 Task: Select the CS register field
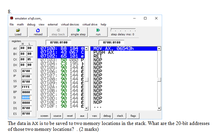pyautogui.click(x=26, y=71)
